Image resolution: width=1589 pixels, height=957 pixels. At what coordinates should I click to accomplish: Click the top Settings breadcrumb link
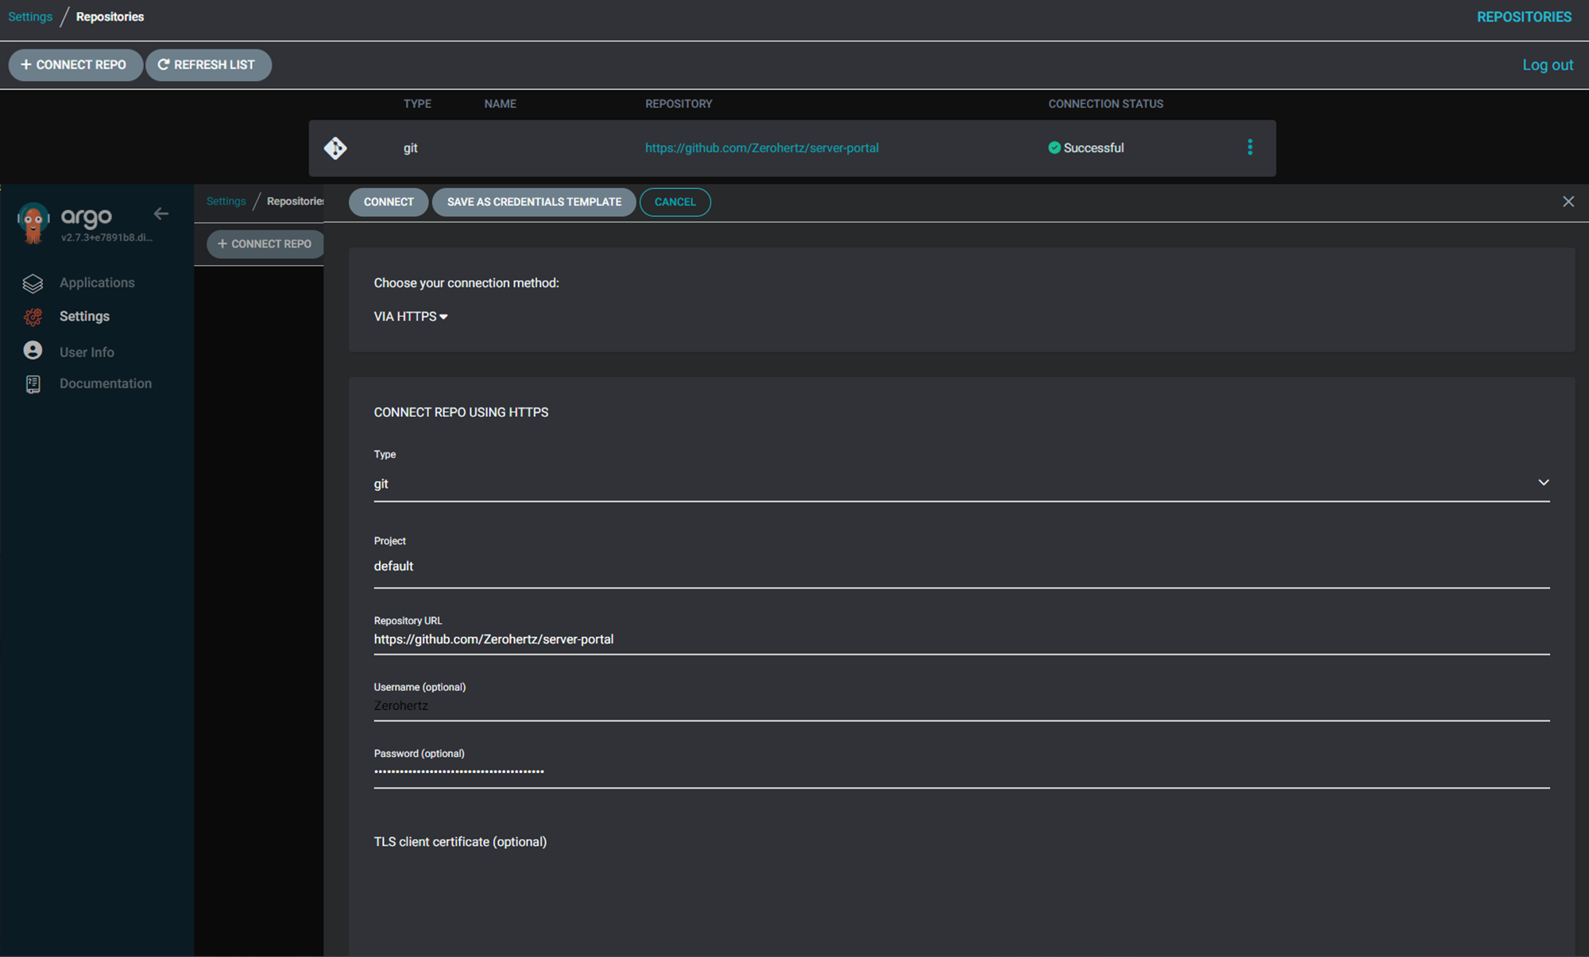point(30,17)
